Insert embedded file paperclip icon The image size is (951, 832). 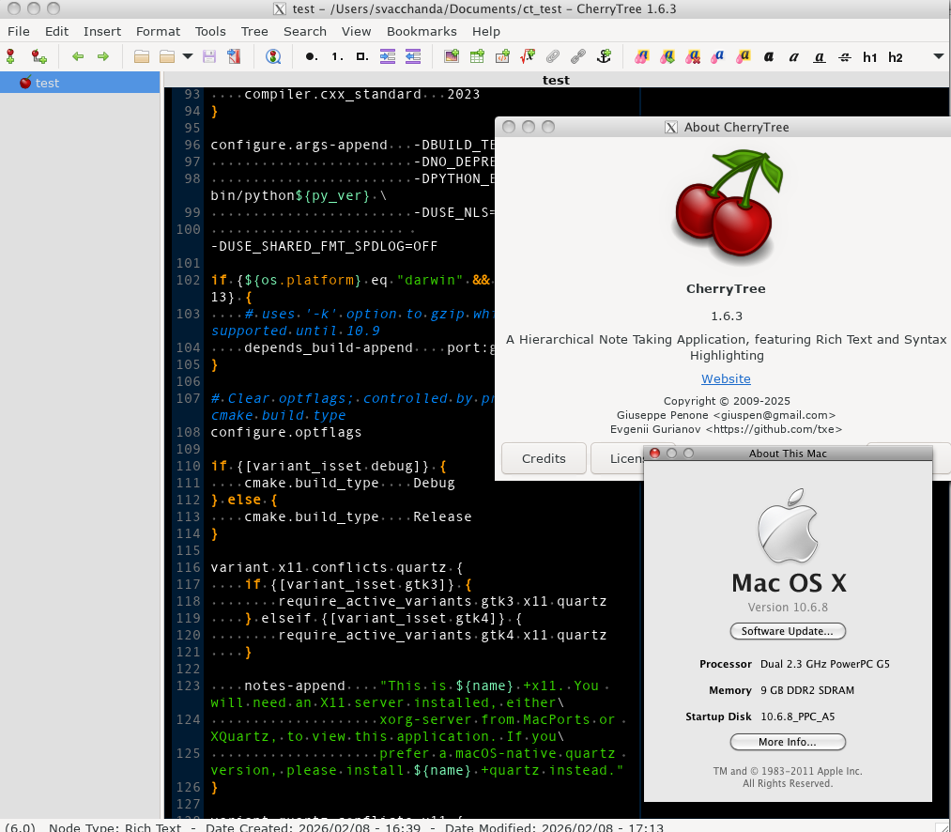553,56
